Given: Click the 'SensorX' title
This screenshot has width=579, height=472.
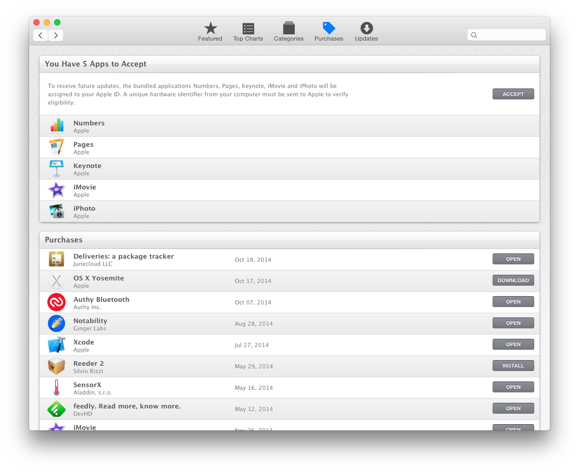Looking at the screenshot, I should click(x=87, y=385).
